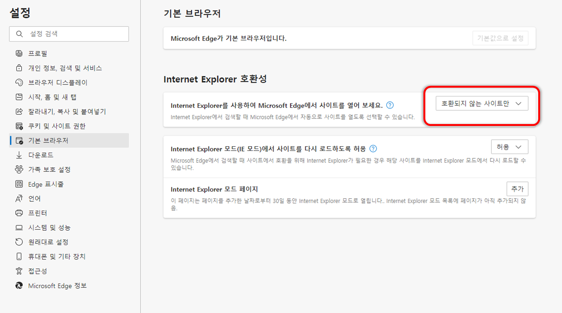Open the 호환되지 않는 사이트만 dropdown
This screenshot has width=562, height=313.
click(482, 103)
